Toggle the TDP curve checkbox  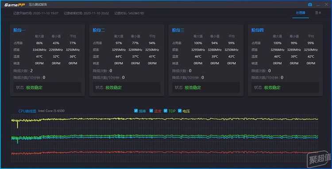pos(166,111)
